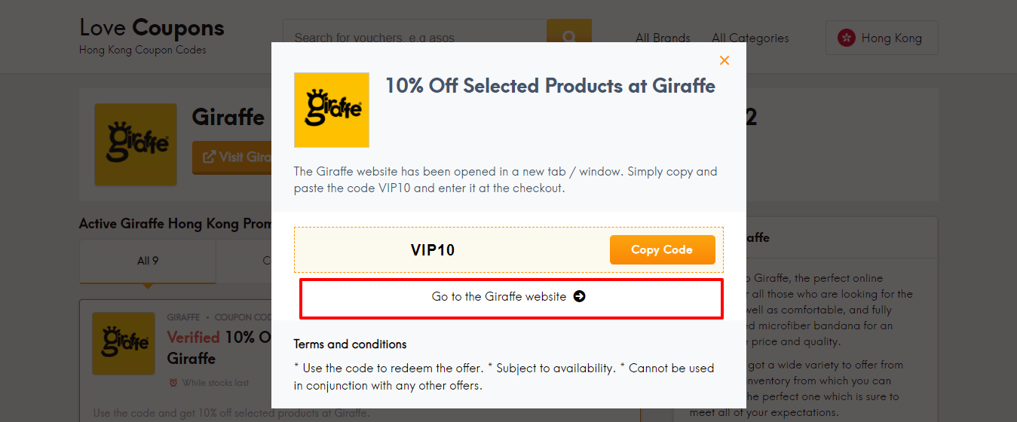The height and width of the screenshot is (422, 1017).
Task: Click the Giraffe logo in the popup
Action: (332, 110)
